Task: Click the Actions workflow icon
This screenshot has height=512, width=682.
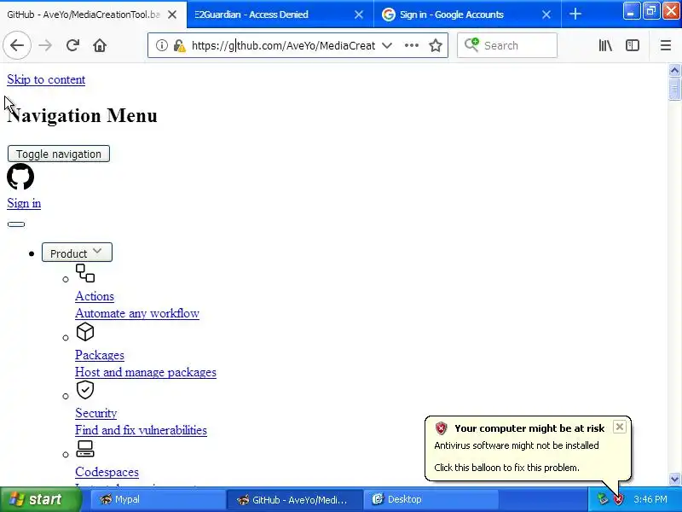Action: tap(85, 273)
